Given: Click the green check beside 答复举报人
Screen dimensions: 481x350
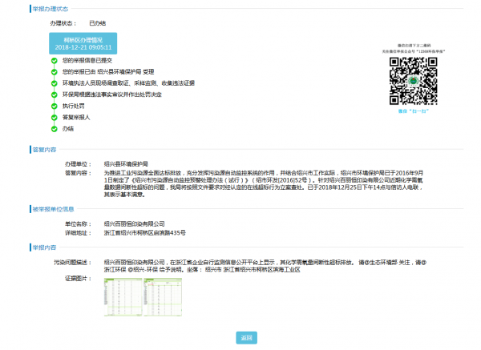Looking at the screenshot, I should pos(54,116).
